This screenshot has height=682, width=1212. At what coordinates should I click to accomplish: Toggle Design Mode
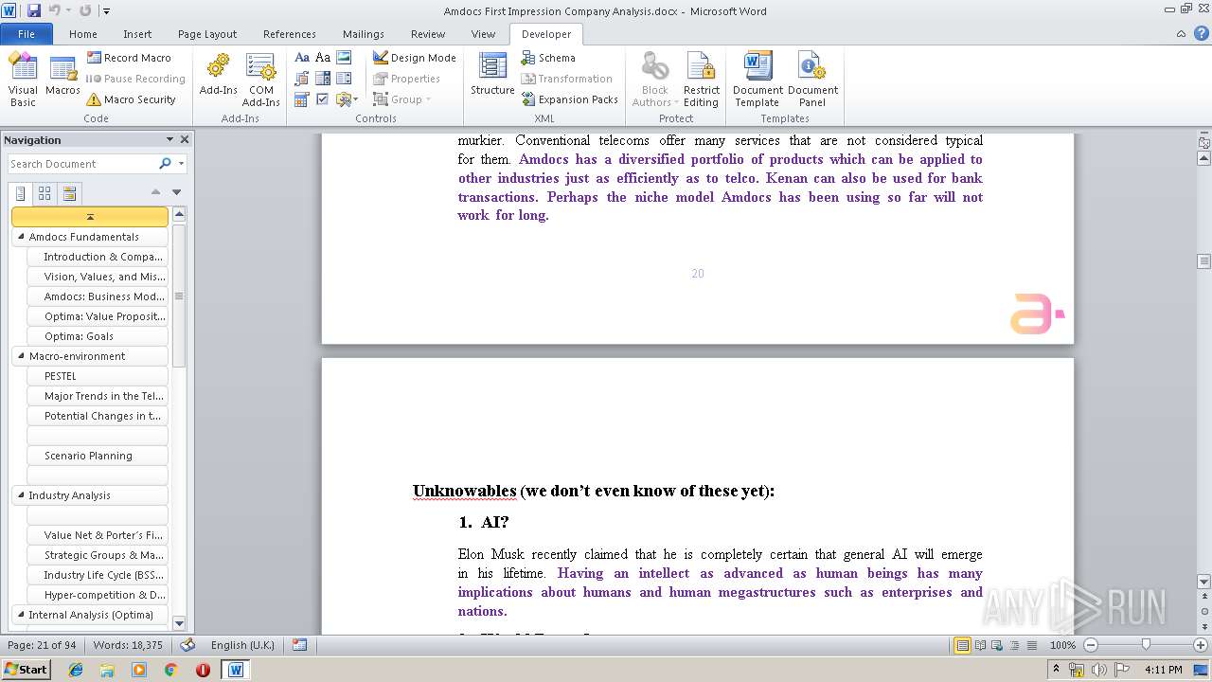pyautogui.click(x=414, y=58)
